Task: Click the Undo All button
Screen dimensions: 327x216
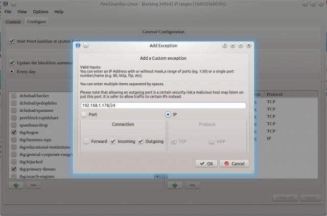Action: (x=285, y=198)
